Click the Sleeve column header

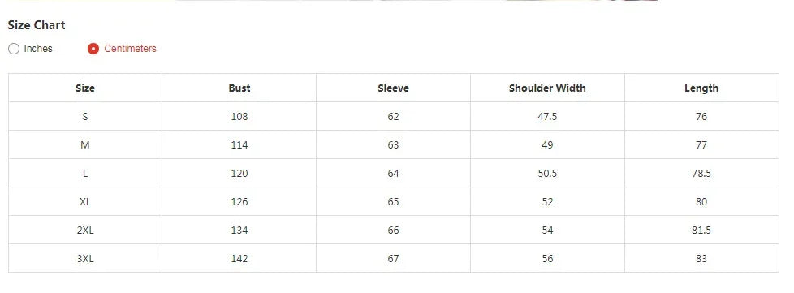coord(394,88)
